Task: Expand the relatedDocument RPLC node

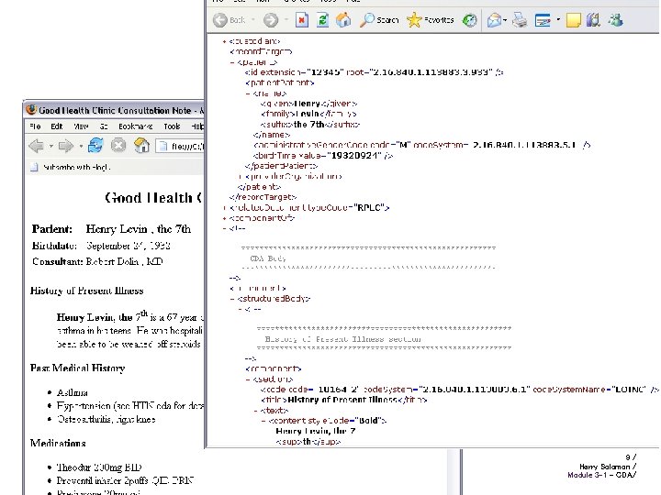Action: pos(224,207)
